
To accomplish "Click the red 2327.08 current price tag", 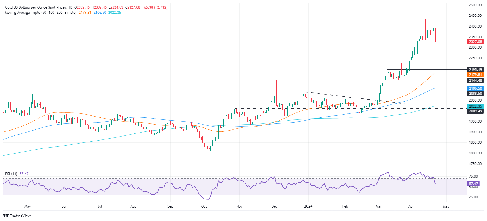I will tap(475, 42).
